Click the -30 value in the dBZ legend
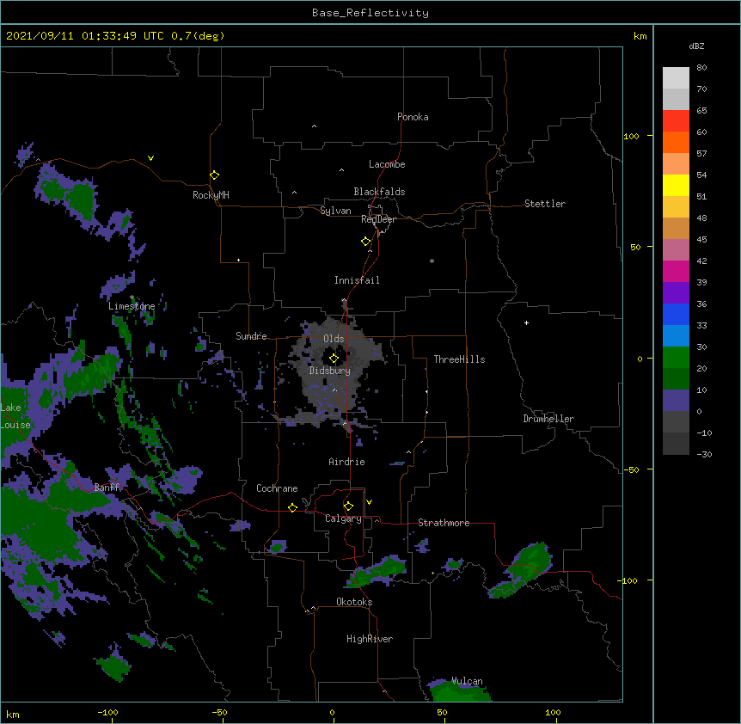 coord(704,454)
